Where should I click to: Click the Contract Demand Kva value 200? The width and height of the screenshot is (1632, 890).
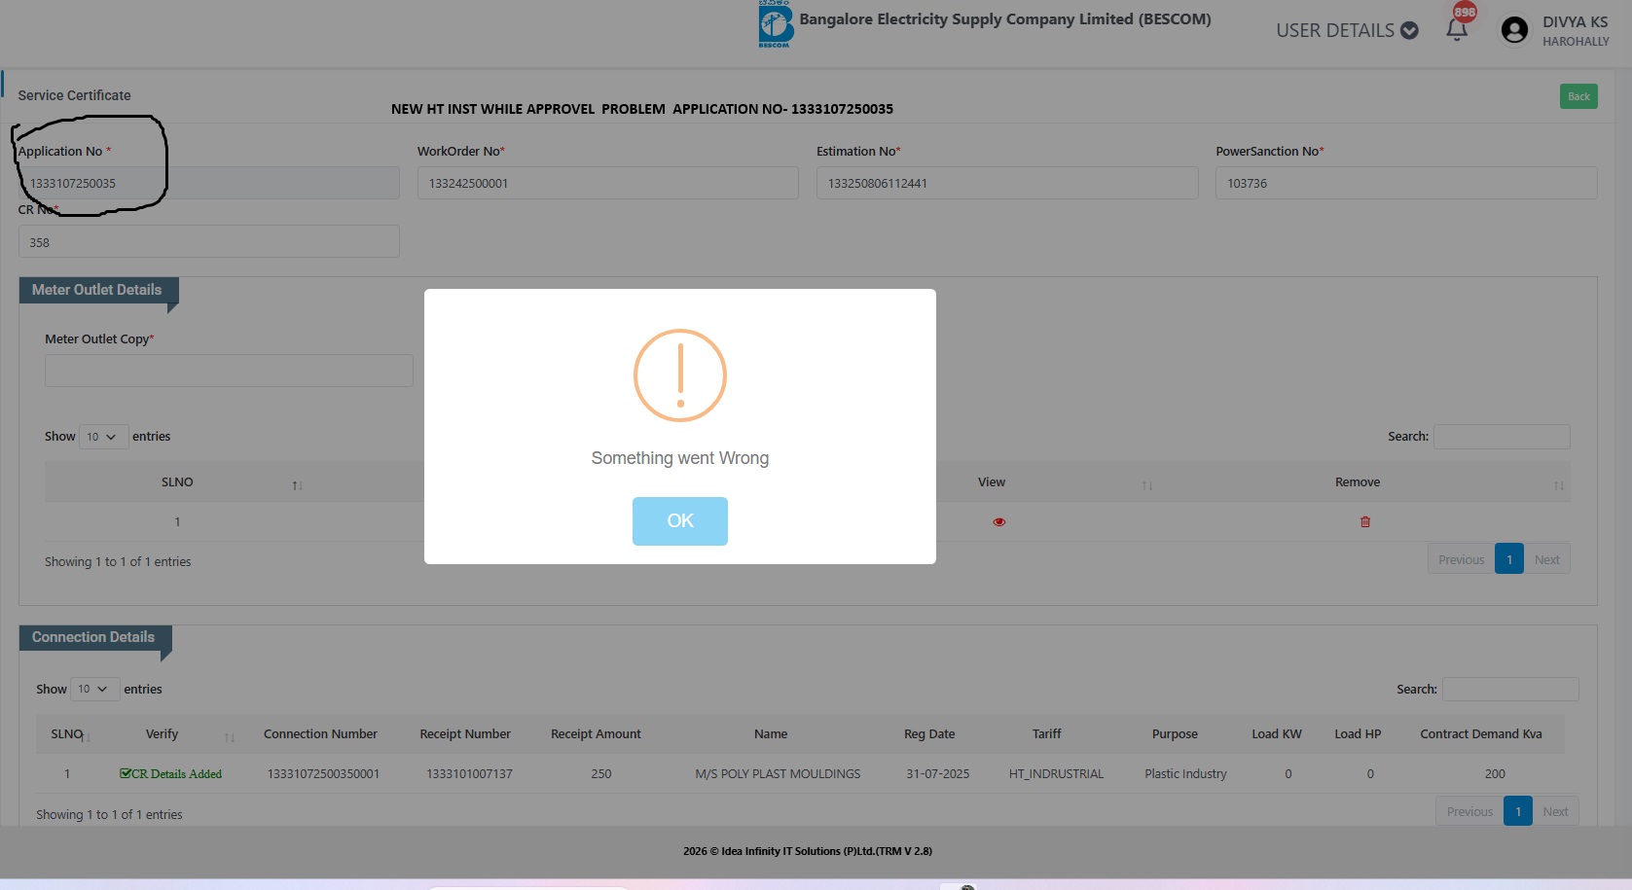tap(1495, 774)
